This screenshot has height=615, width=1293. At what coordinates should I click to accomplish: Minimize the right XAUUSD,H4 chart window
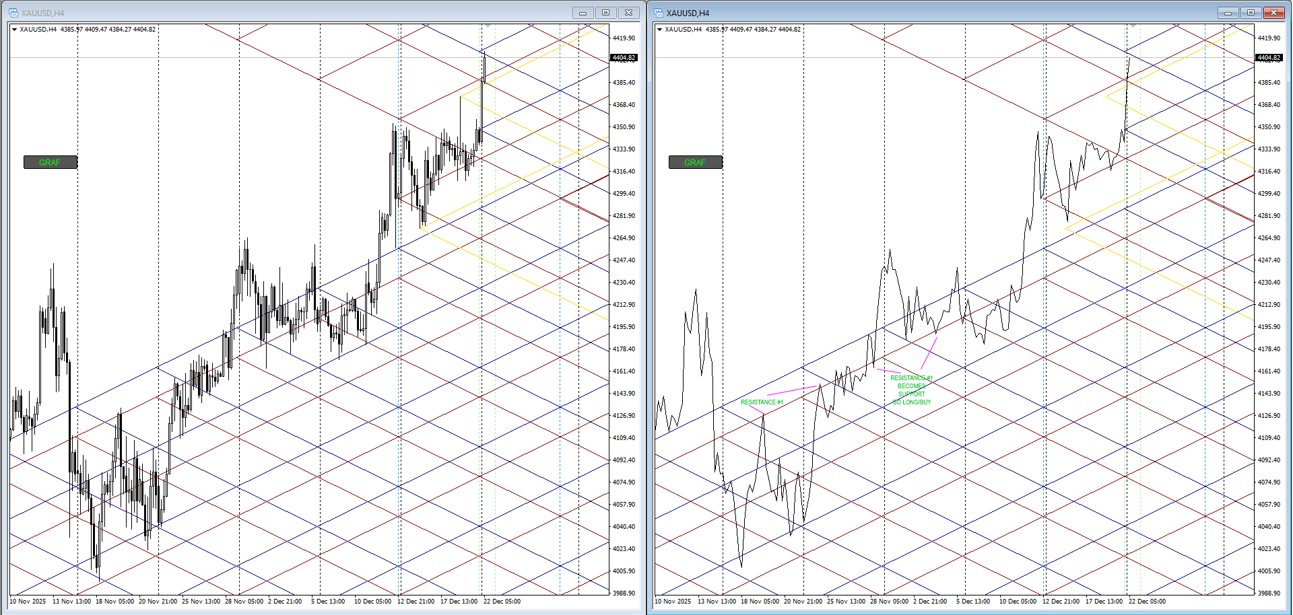pyautogui.click(x=1228, y=13)
